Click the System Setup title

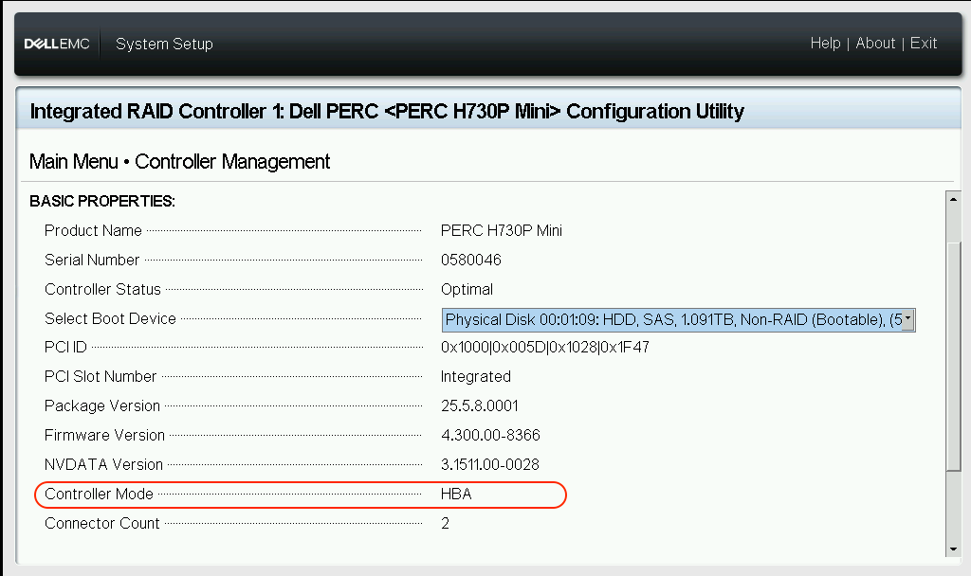[x=164, y=44]
